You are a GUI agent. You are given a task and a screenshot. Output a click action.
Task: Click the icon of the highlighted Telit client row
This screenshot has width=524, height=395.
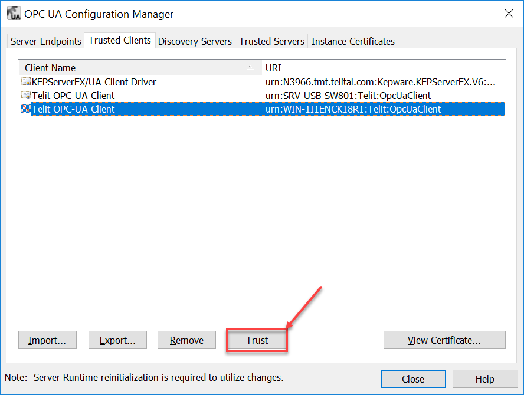point(26,109)
